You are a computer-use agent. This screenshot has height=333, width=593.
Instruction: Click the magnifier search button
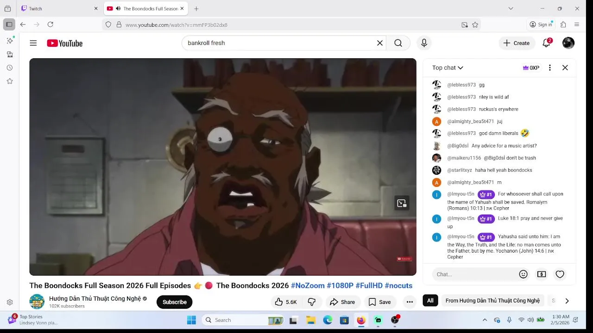pos(398,43)
